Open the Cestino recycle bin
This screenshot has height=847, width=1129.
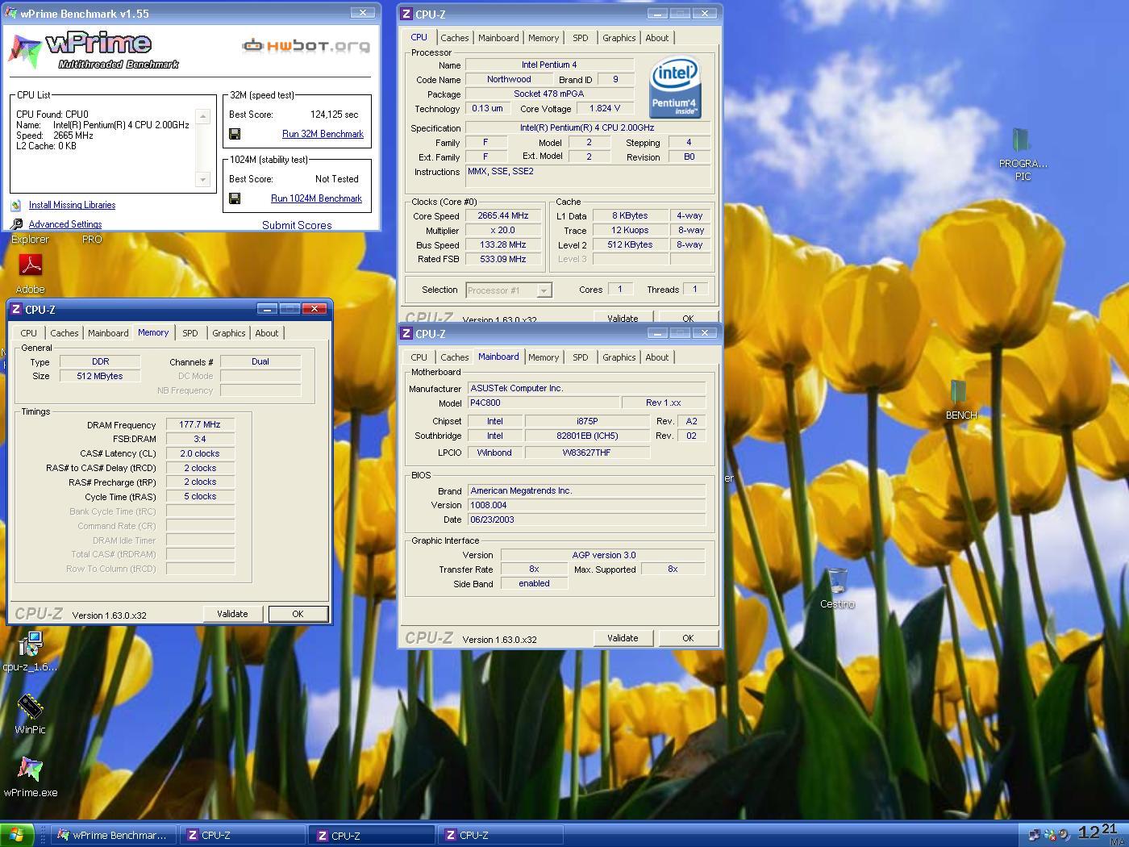tap(838, 581)
